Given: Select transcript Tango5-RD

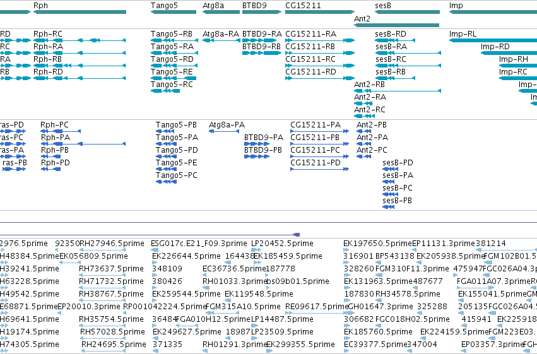Looking at the screenshot, I should pos(174,66).
